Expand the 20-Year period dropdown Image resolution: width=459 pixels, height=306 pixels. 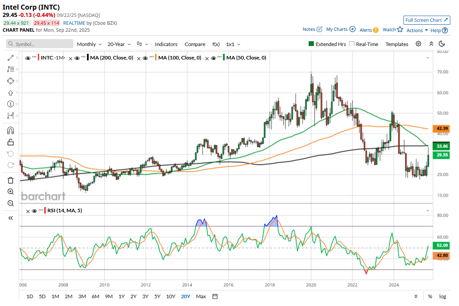coord(119,44)
